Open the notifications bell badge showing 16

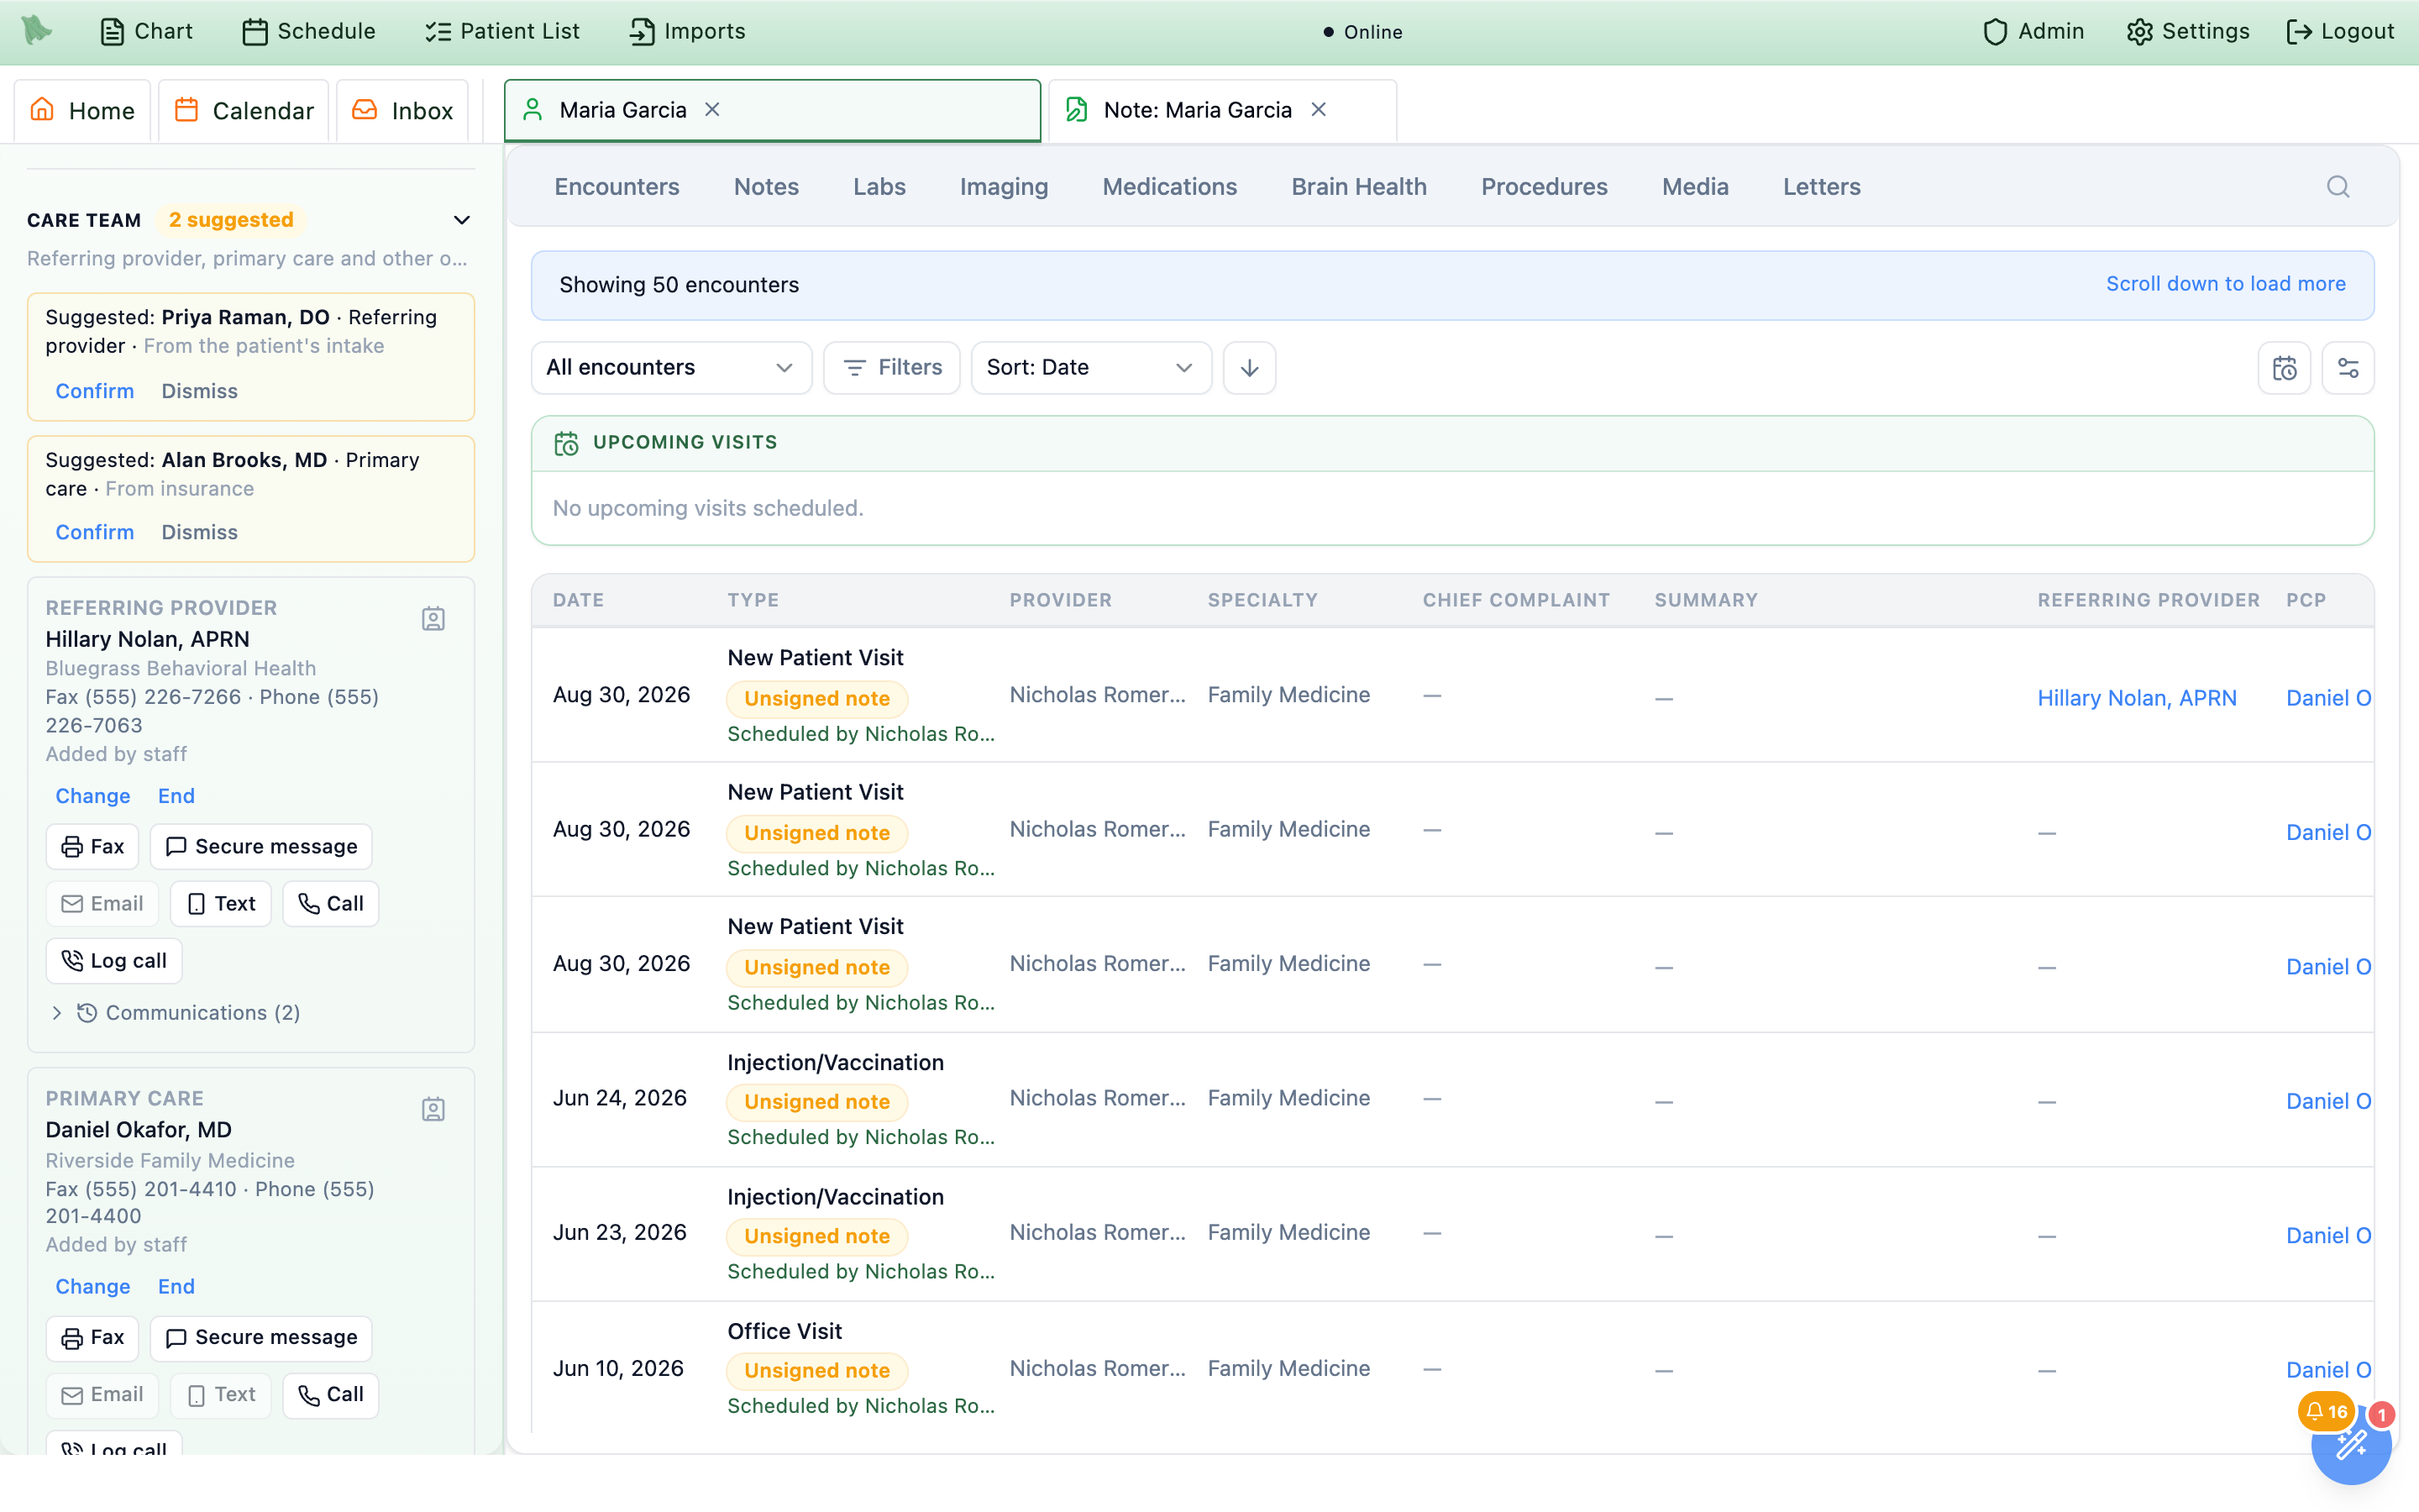2326,1411
